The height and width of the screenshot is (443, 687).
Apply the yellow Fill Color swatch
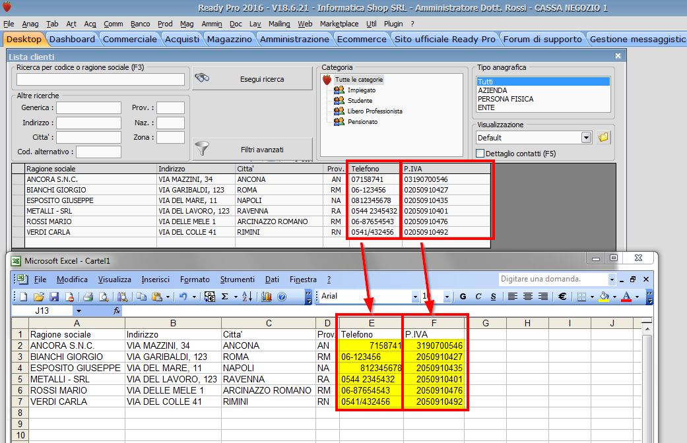click(605, 297)
